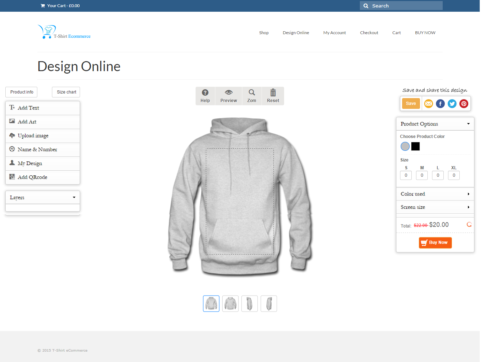Select third hoodie side view thumbnail

pos(250,304)
